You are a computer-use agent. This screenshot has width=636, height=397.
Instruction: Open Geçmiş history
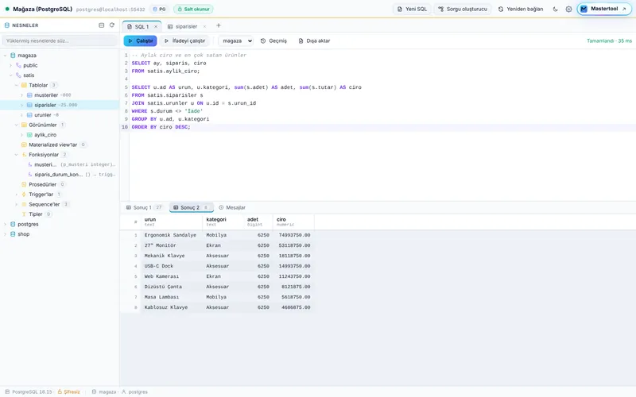point(273,41)
